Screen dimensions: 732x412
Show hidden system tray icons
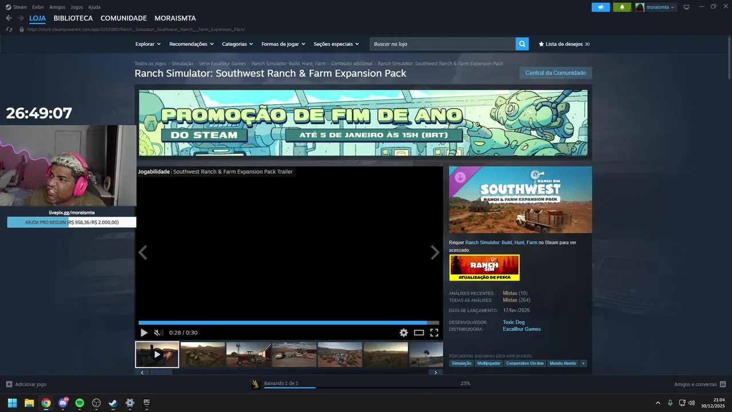658,403
